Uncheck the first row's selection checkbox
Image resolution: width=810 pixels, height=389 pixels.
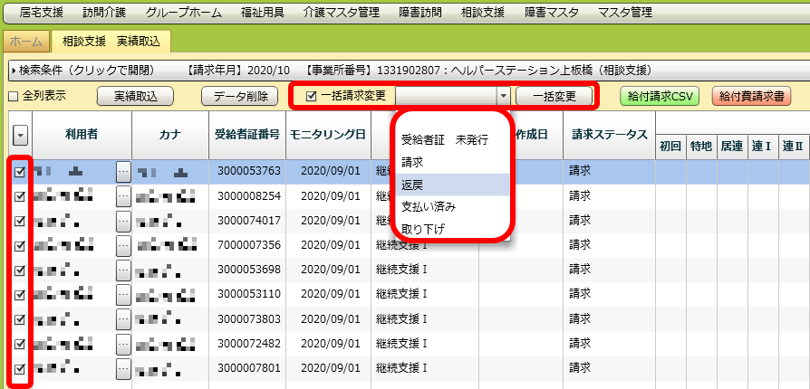click(20, 170)
